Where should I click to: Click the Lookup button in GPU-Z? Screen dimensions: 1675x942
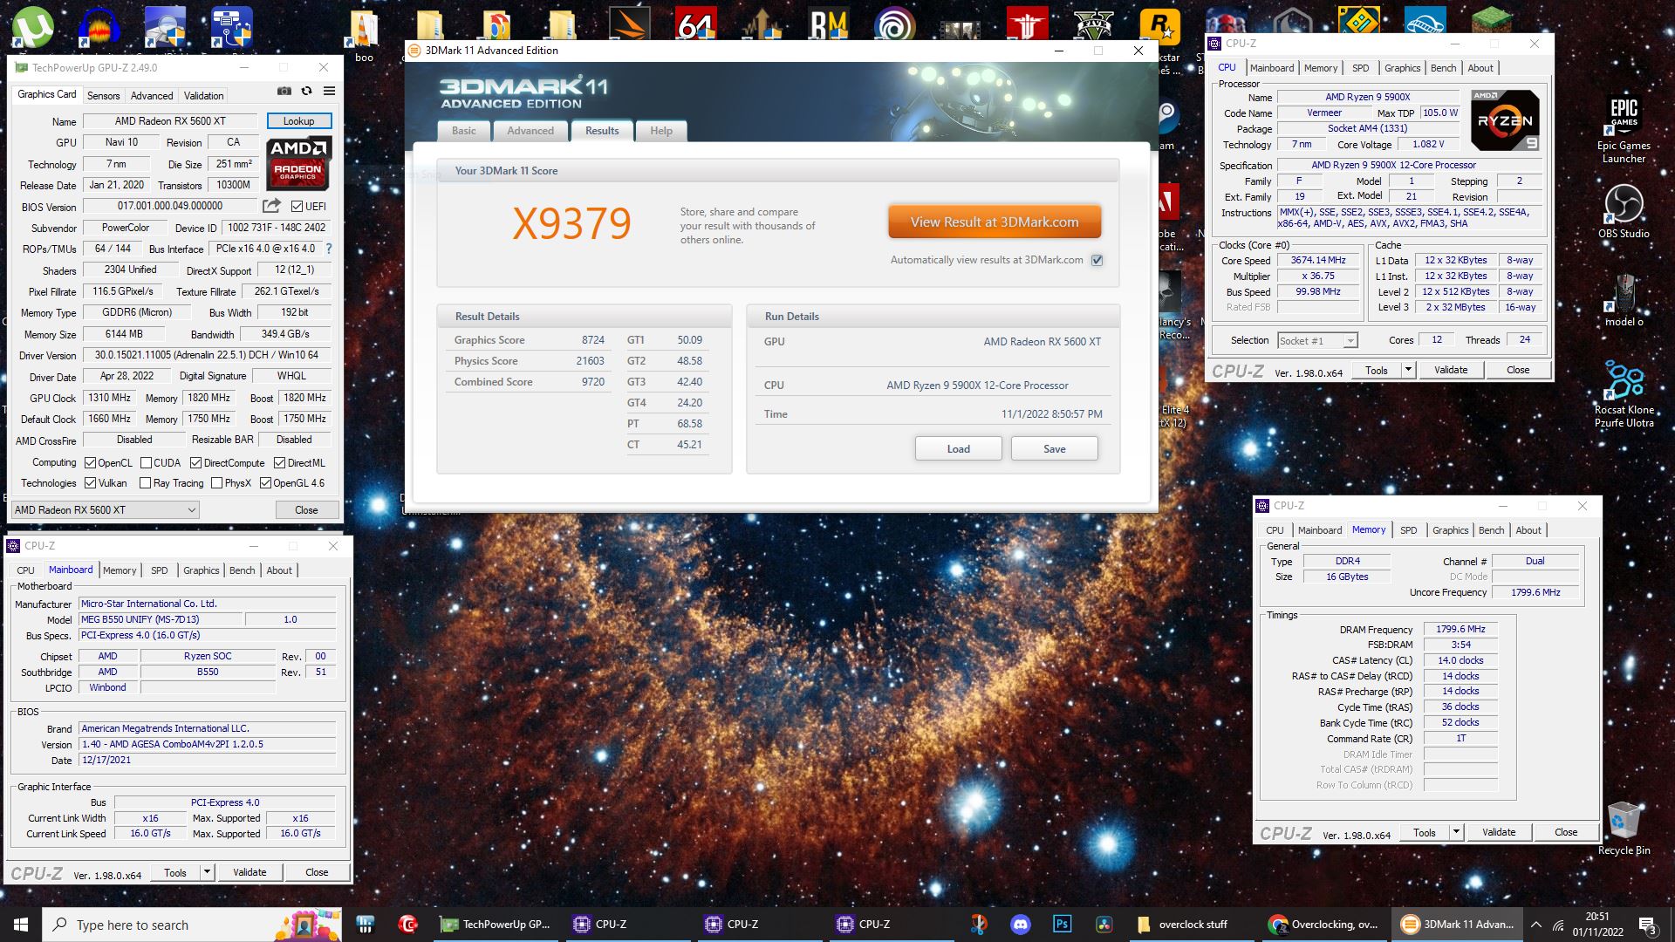point(297,121)
